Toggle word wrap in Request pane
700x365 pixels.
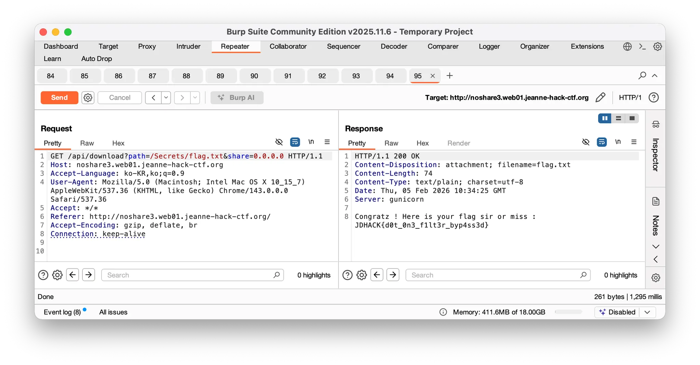295,142
